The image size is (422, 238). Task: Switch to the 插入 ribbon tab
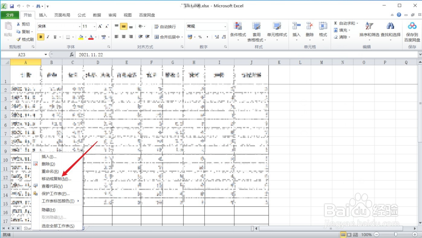click(43, 15)
